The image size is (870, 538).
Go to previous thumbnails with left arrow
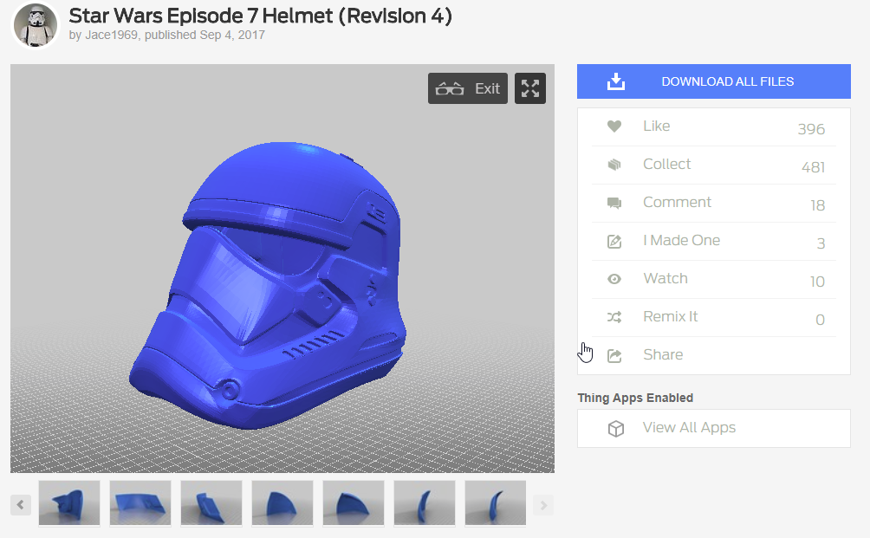(21, 505)
